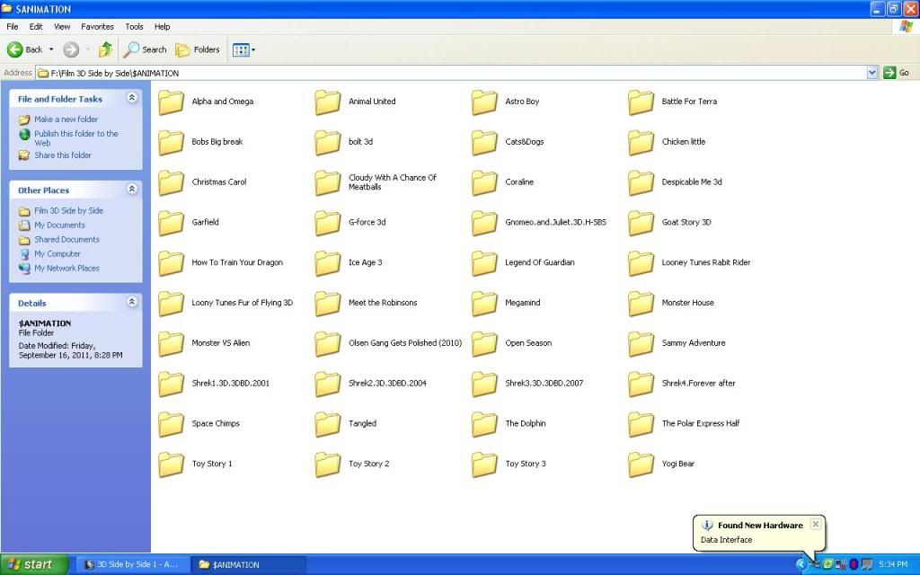Open the Views dropdown button
This screenshot has width=920, height=575.
(243, 50)
